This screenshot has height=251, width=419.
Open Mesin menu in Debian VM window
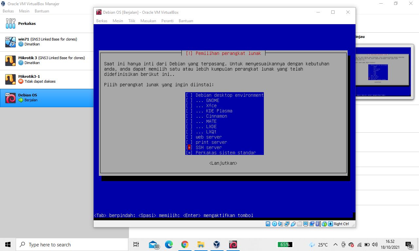pos(118,21)
